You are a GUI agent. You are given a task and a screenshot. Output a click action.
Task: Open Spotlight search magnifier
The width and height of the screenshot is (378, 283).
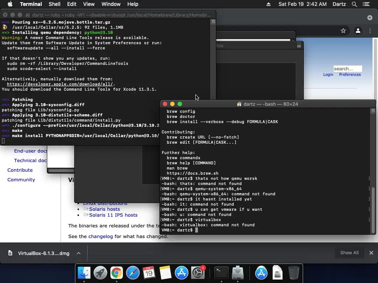[x=354, y=4]
